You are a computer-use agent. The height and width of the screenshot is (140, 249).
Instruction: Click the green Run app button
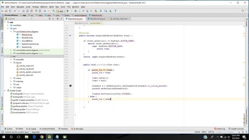(68, 11)
